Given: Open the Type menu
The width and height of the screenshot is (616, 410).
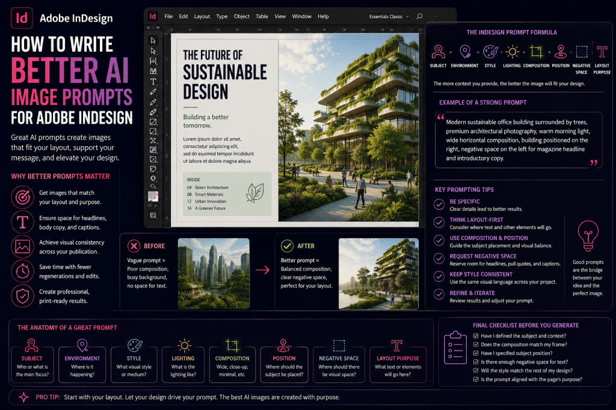Looking at the screenshot, I should point(222,16).
